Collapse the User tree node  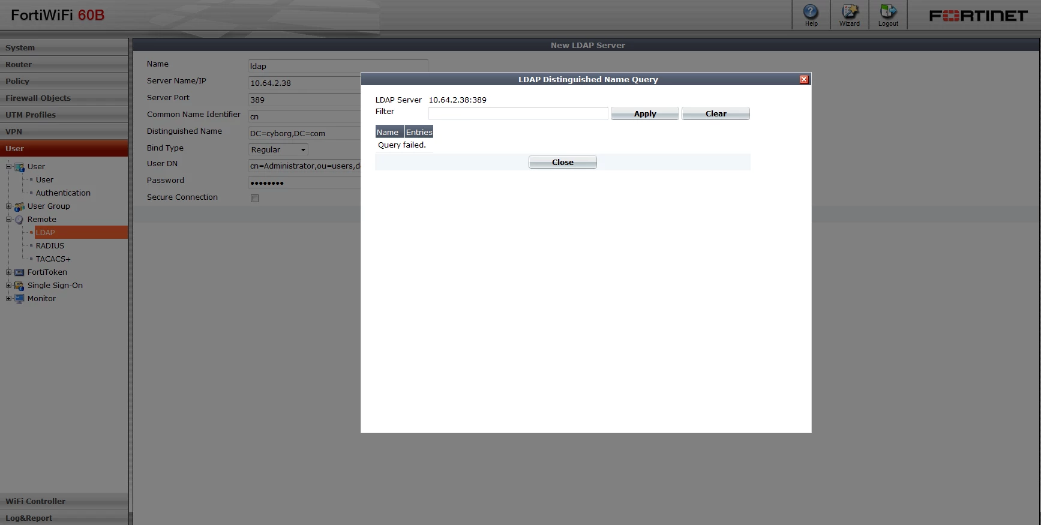click(x=8, y=167)
